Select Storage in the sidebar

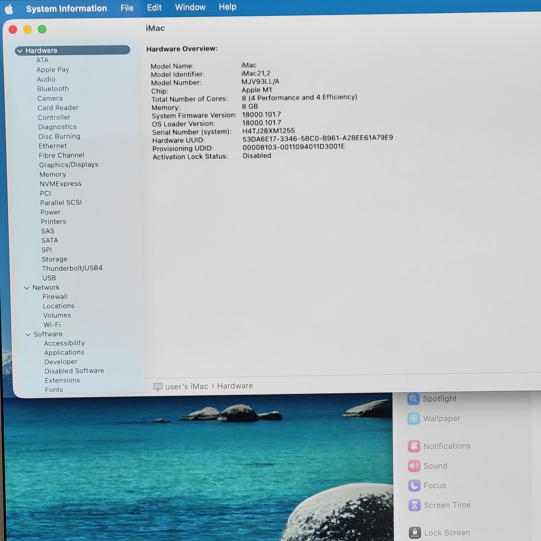click(55, 259)
